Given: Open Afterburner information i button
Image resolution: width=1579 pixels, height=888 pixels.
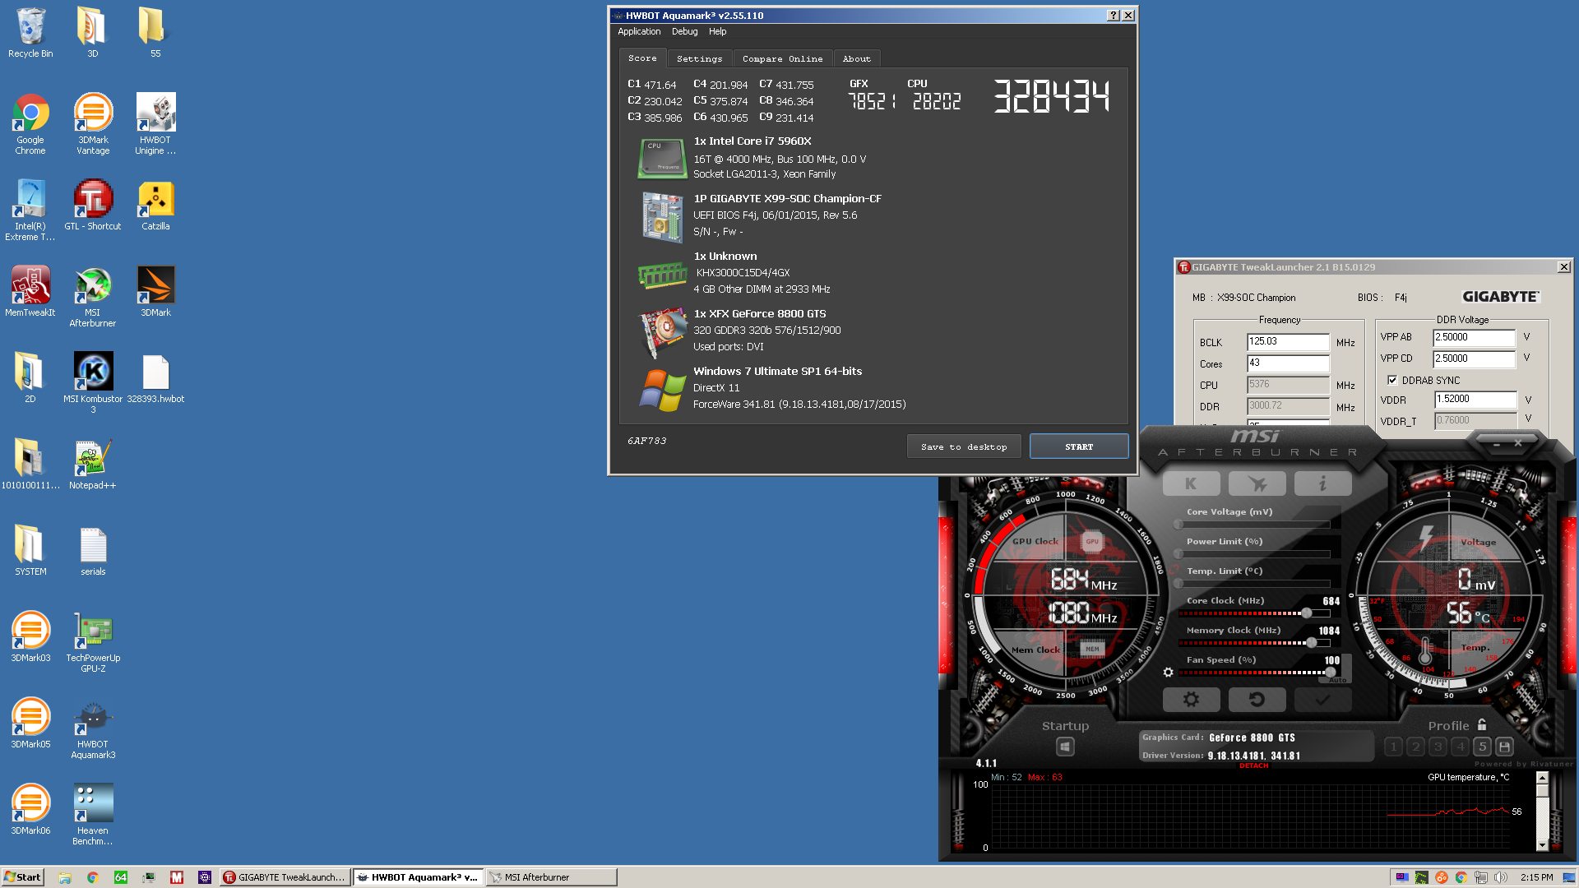Looking at the screenshot, I should (x=1322, y=483).
